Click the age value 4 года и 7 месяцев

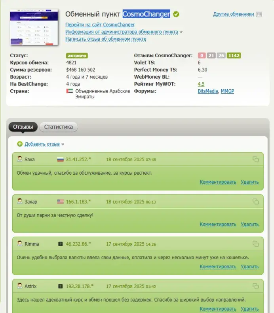point(87,77)
